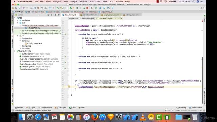
Task: Click the red Stop icon
Action: coord(87,8)
